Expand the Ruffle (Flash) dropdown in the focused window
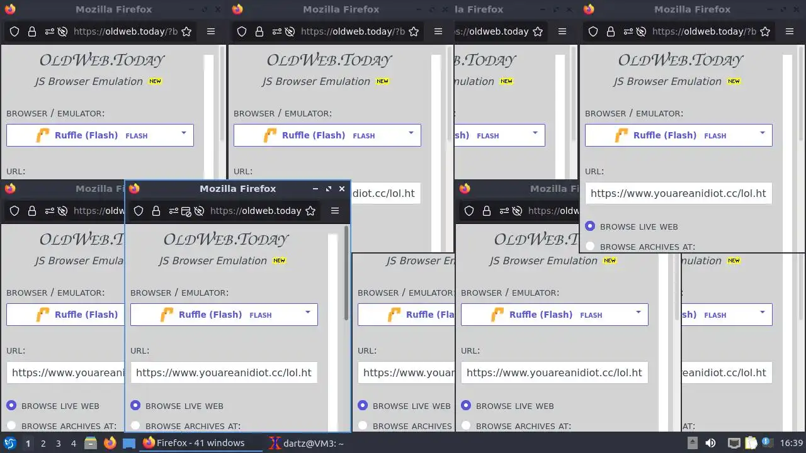The width and height of the screenshot is (806, 453). (x=224, y=315)
